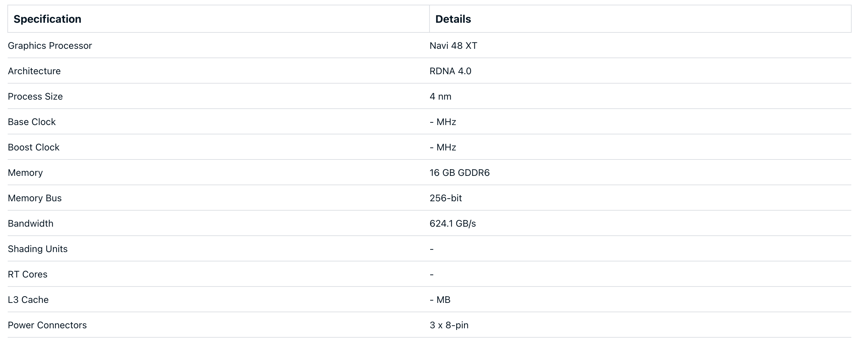Viewport: 857px width, 341px height.
Task: Select the L3 Cache label
Action: (x=28, y=300)
